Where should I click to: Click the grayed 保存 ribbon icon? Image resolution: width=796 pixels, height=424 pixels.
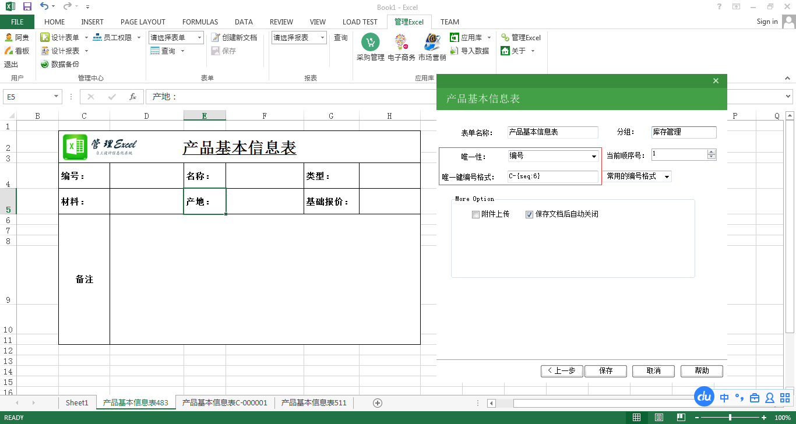216,51
